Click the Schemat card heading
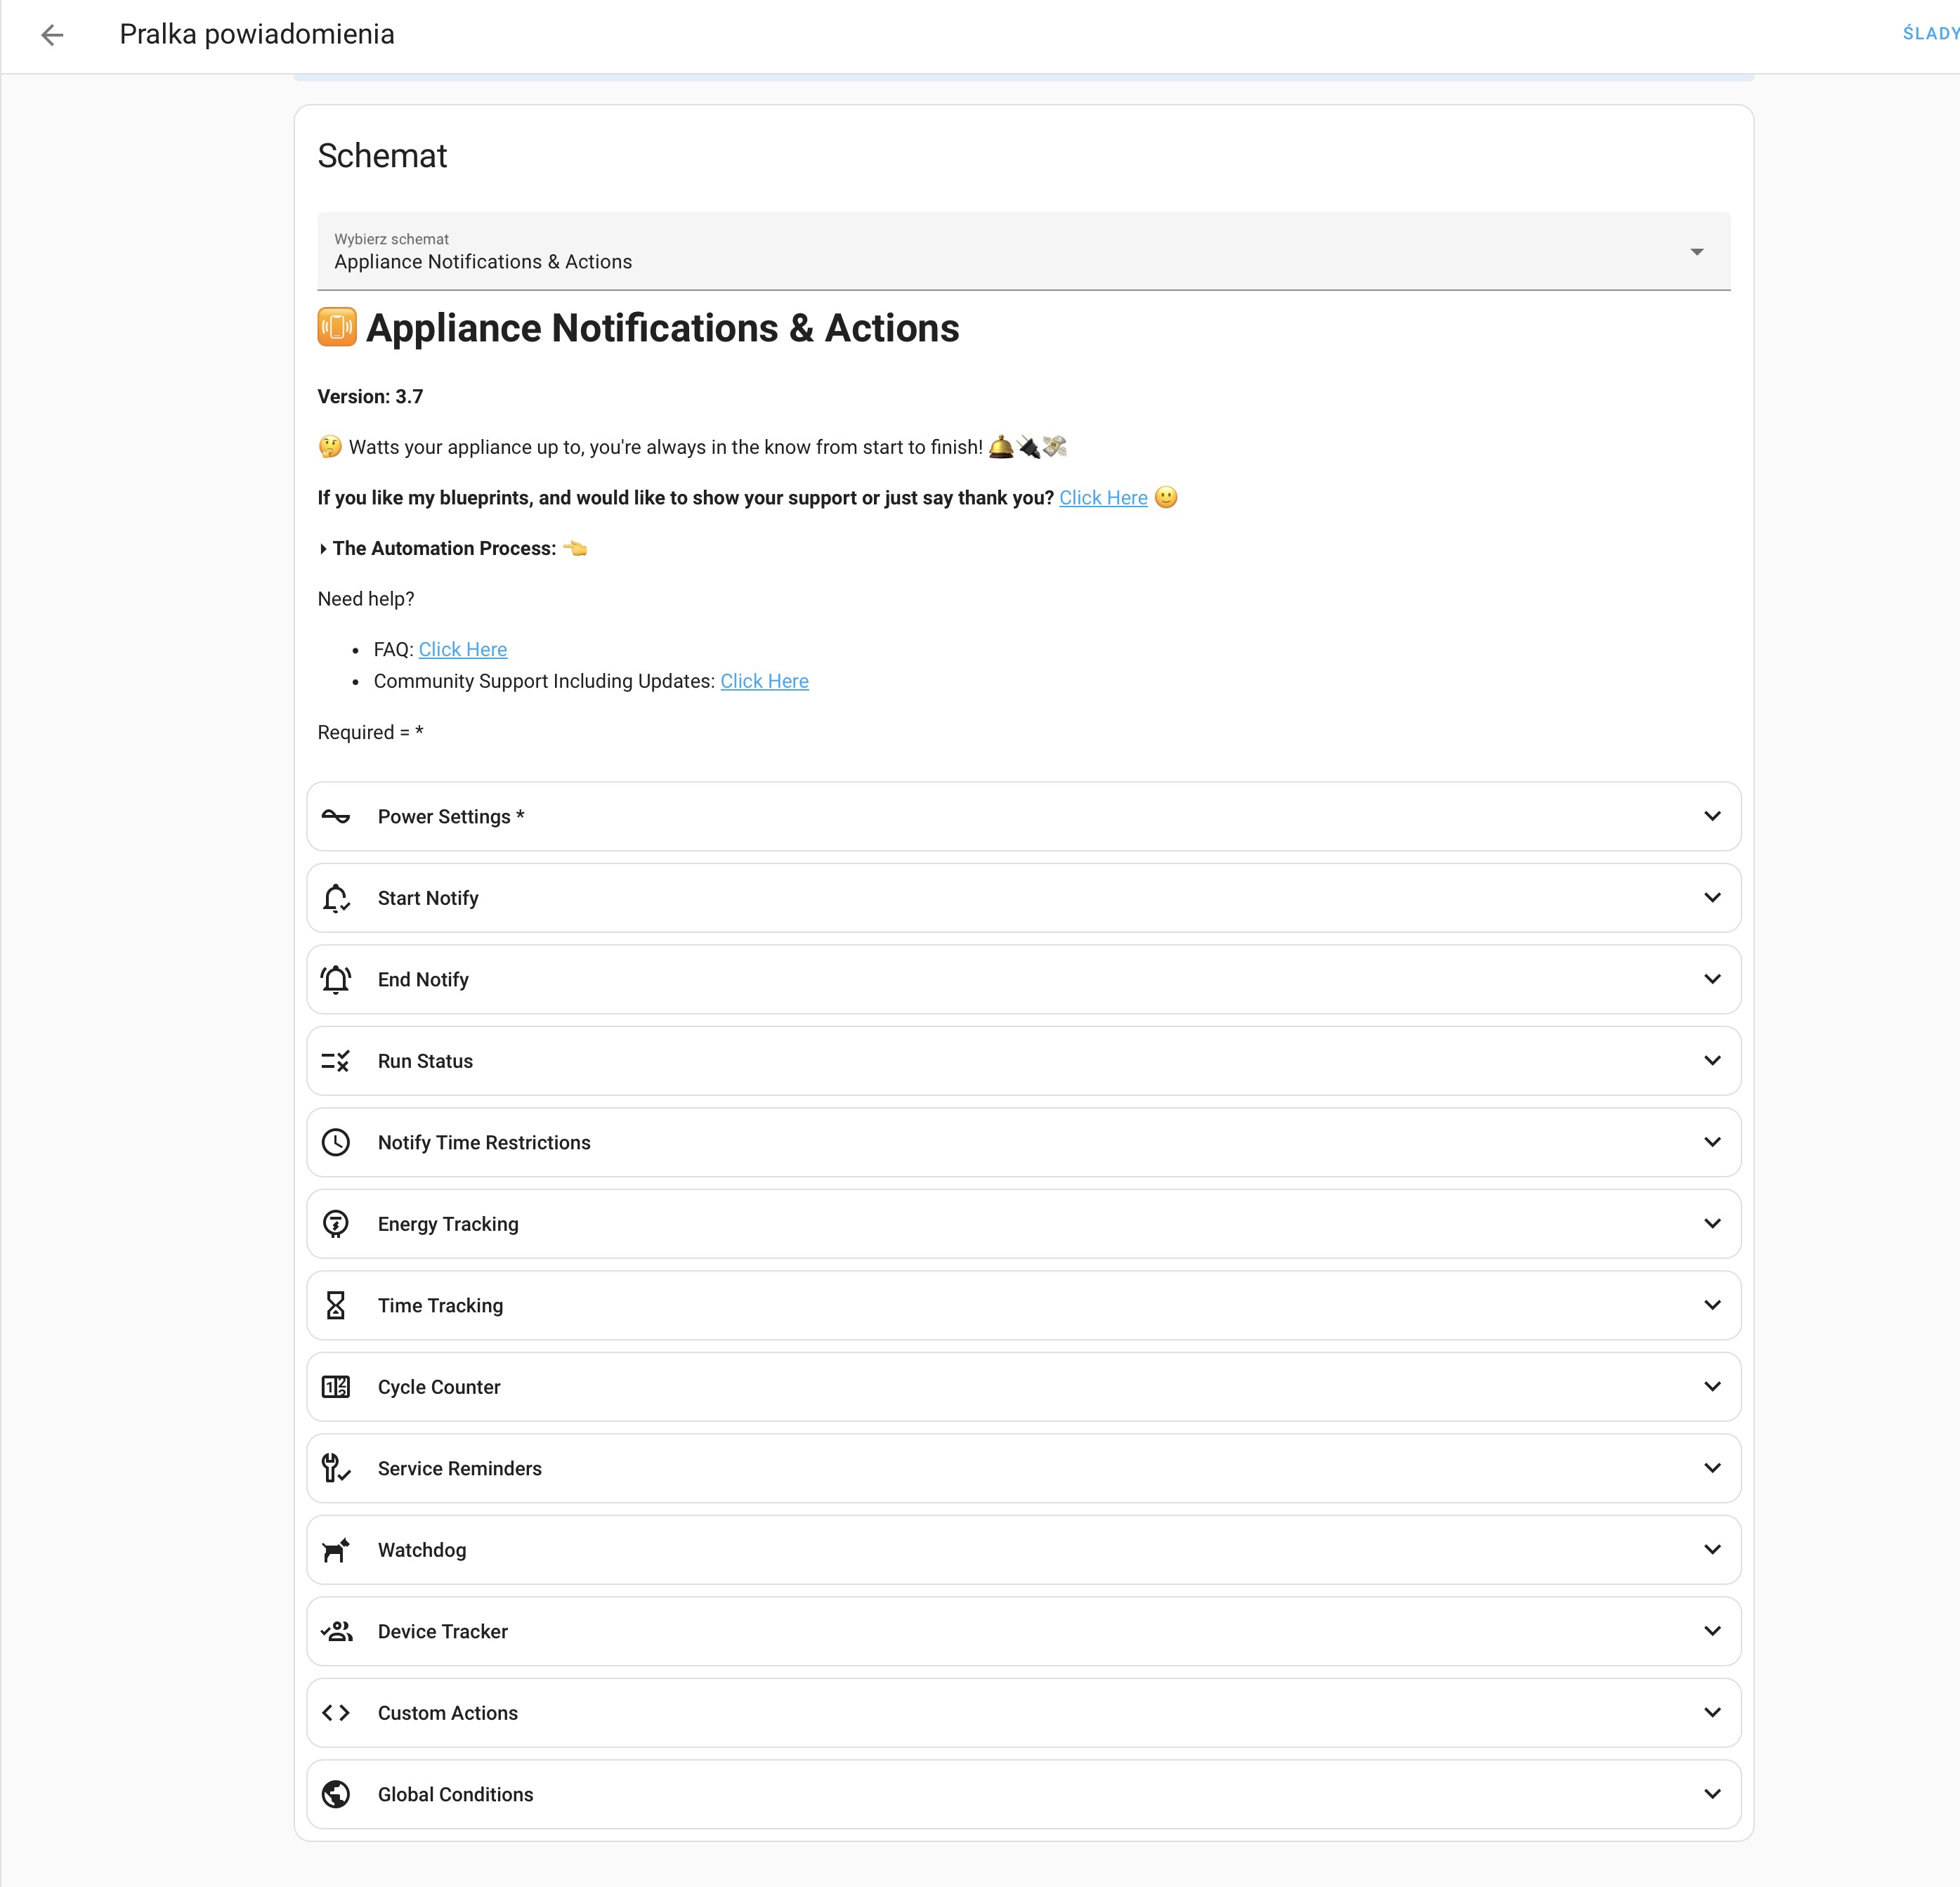Screen dimensions: 1960x1887 pyautogui.click(x=382, y=156)
